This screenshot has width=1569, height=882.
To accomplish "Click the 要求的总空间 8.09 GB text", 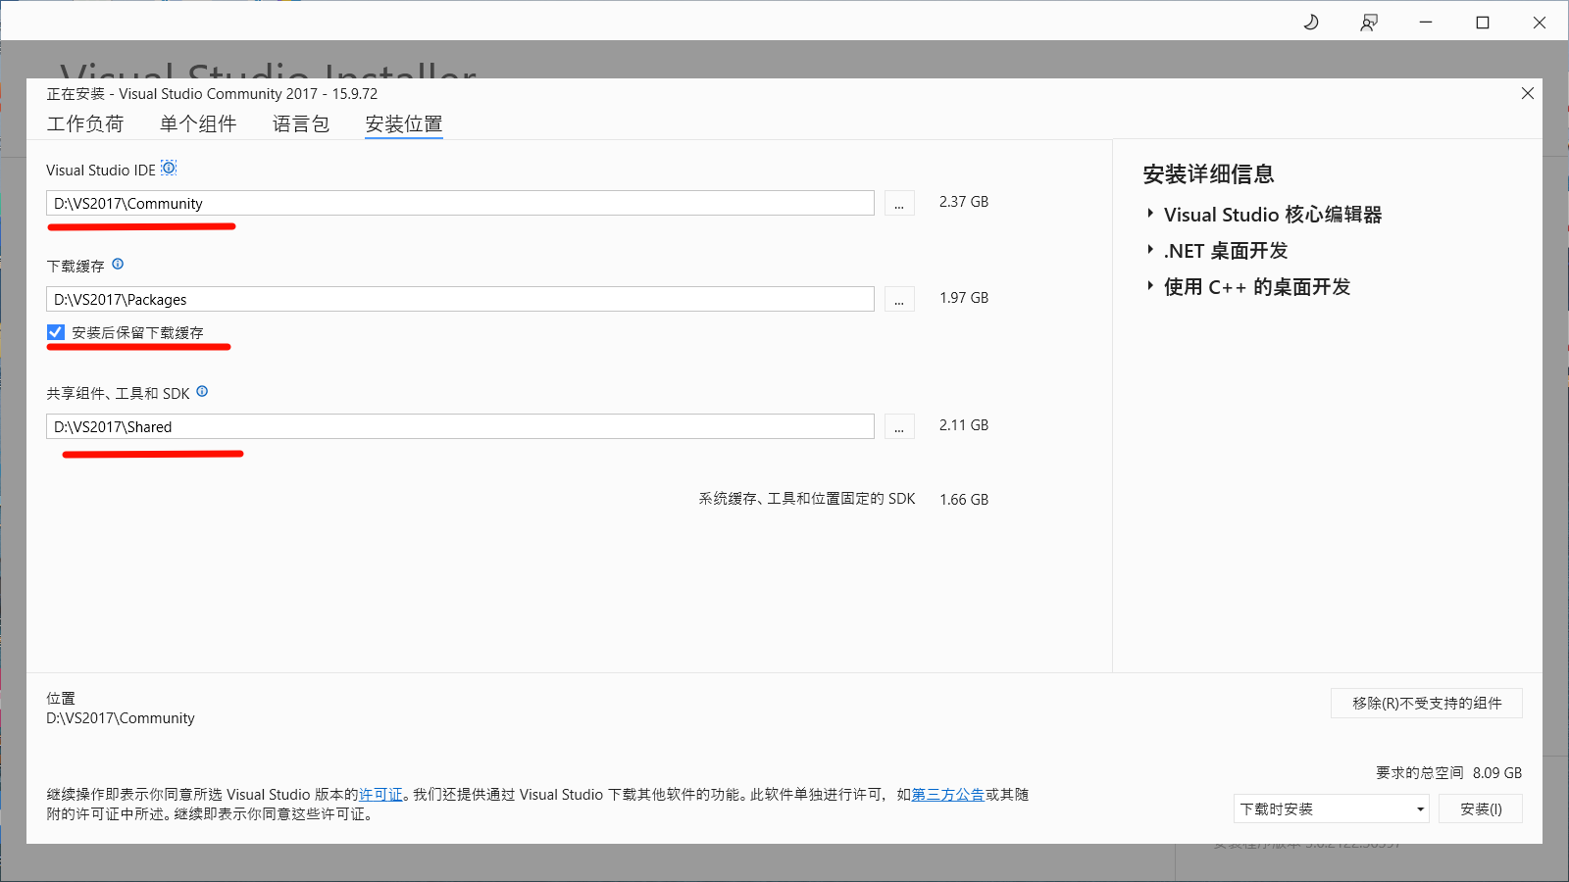I will [x=1448, y=772].
